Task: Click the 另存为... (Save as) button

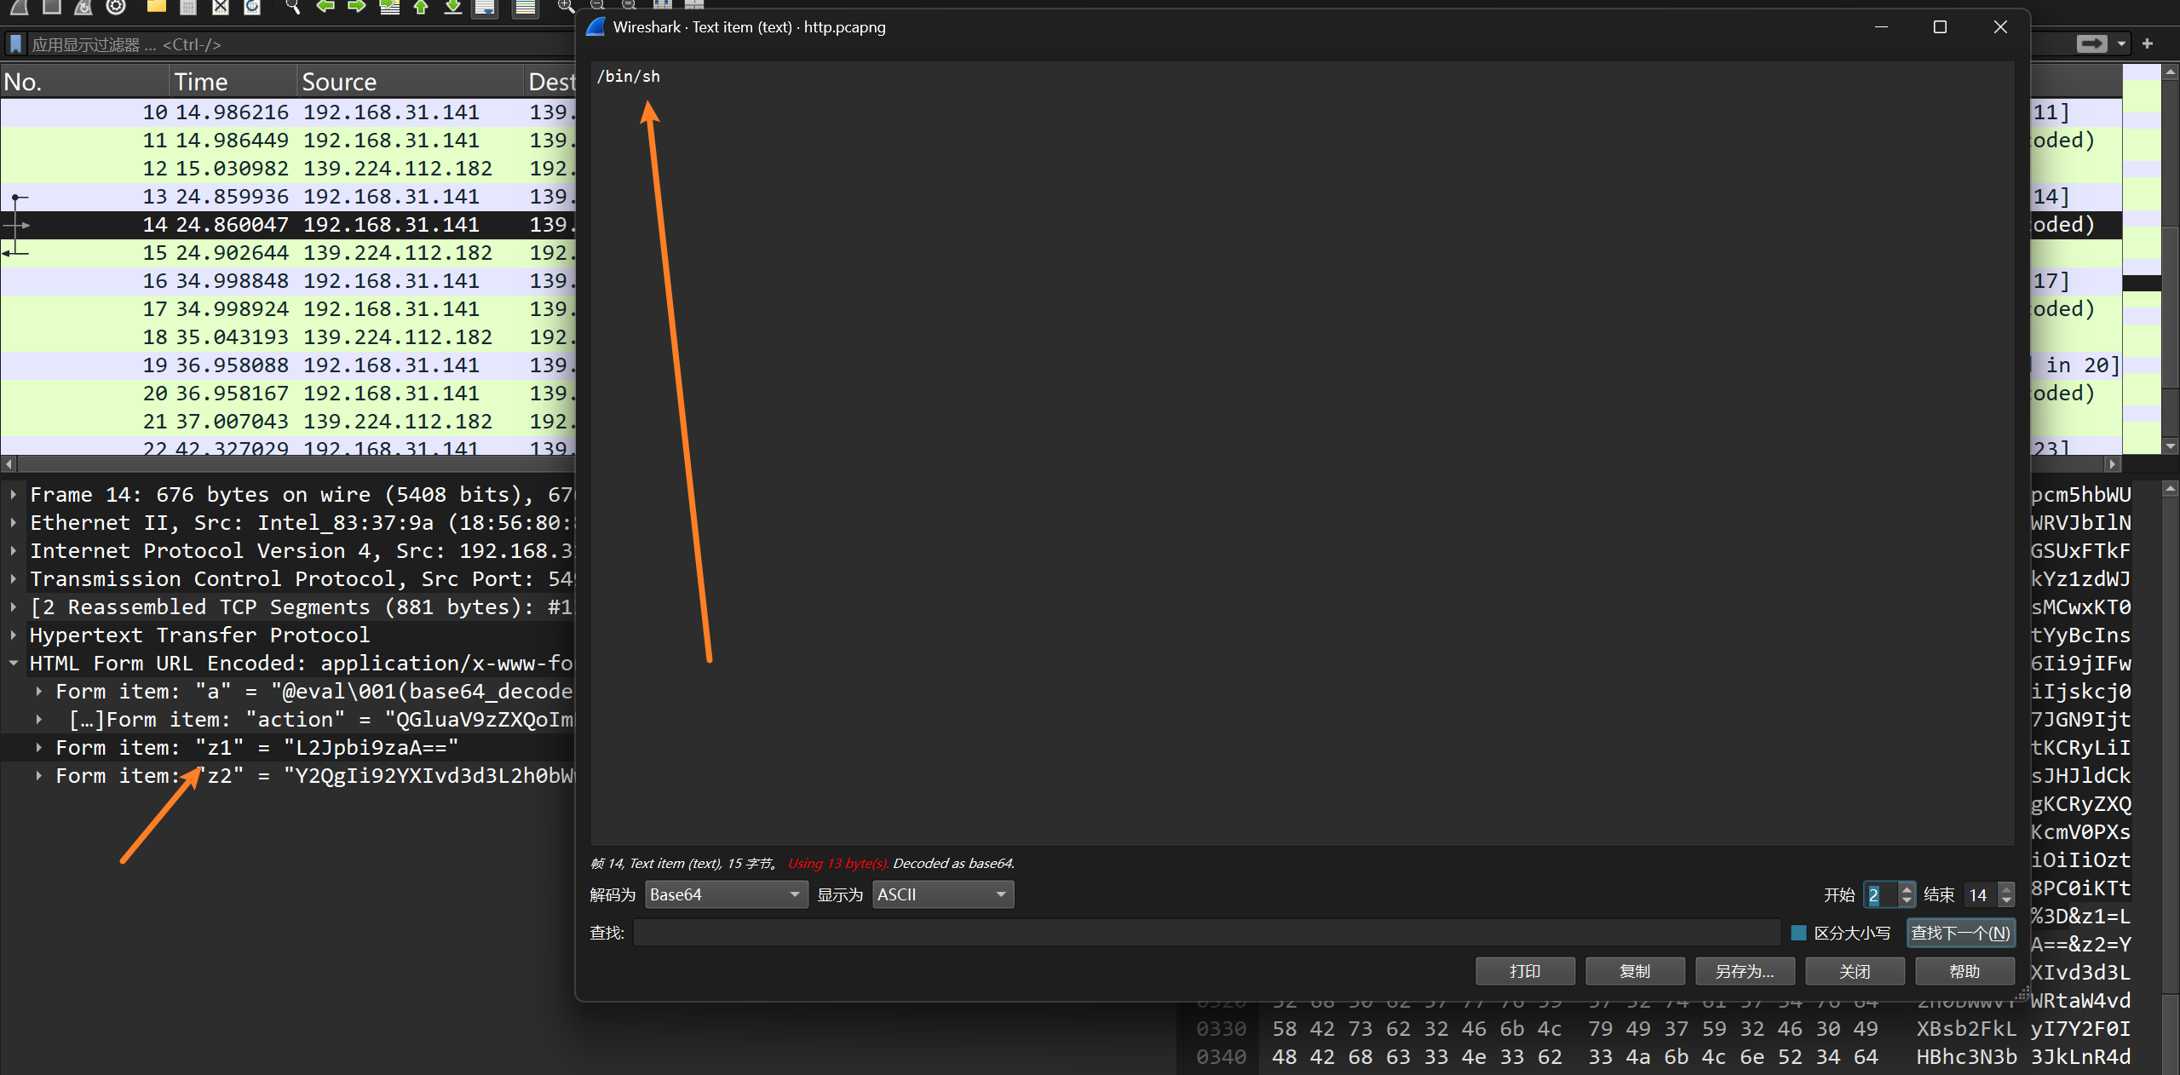Action: (1744, 971)
